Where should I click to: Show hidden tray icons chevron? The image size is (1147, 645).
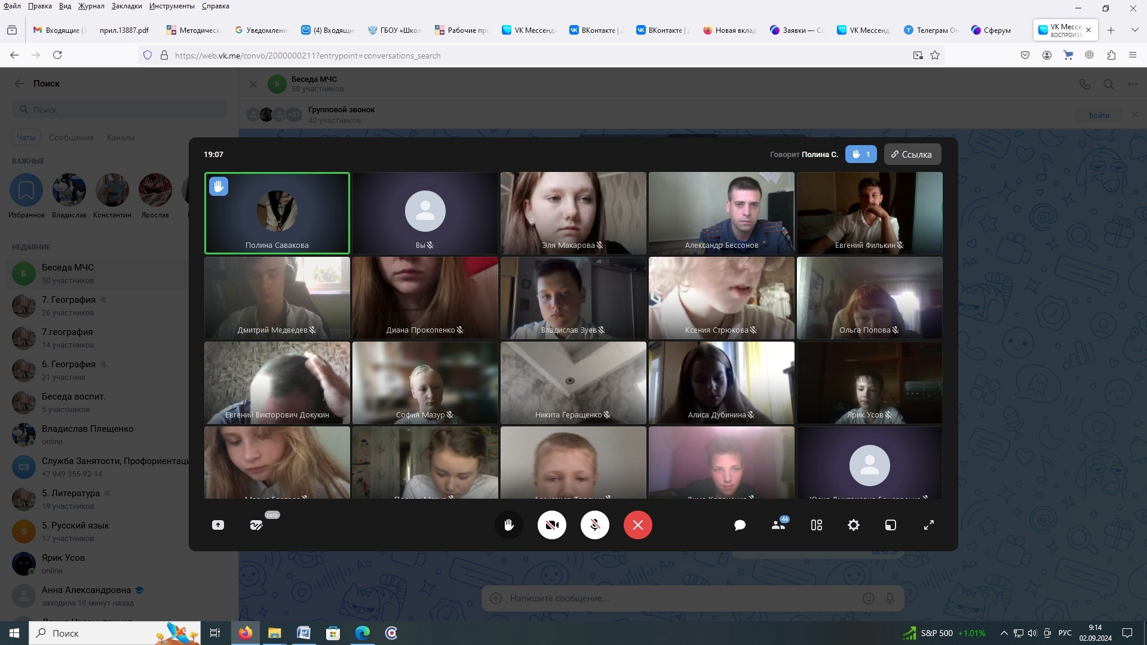[x=1004, y=633]
